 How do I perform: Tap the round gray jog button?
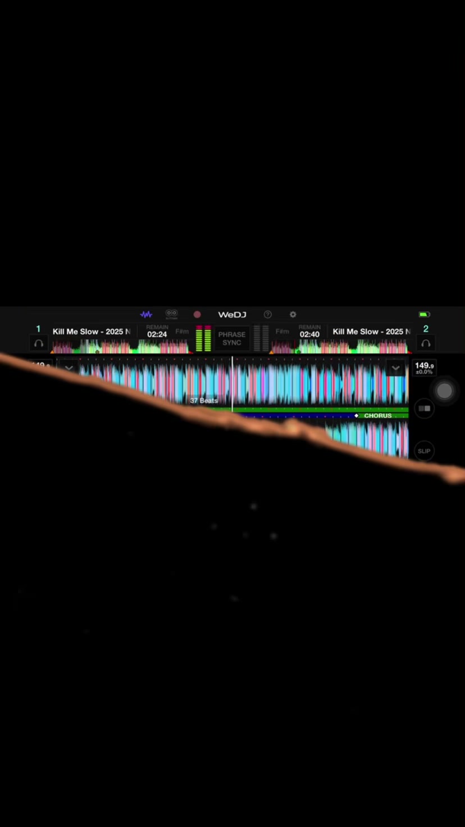tap(444, 391)
